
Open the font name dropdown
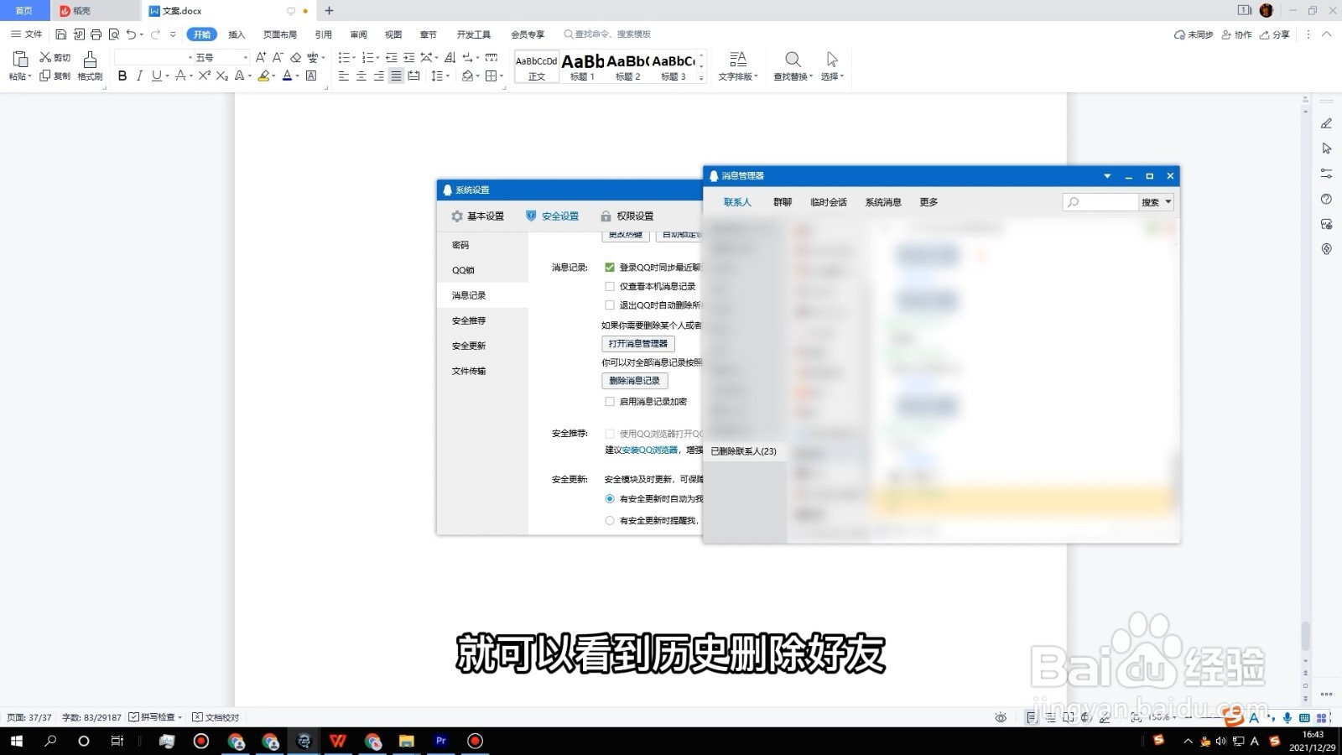coord(190,57)
